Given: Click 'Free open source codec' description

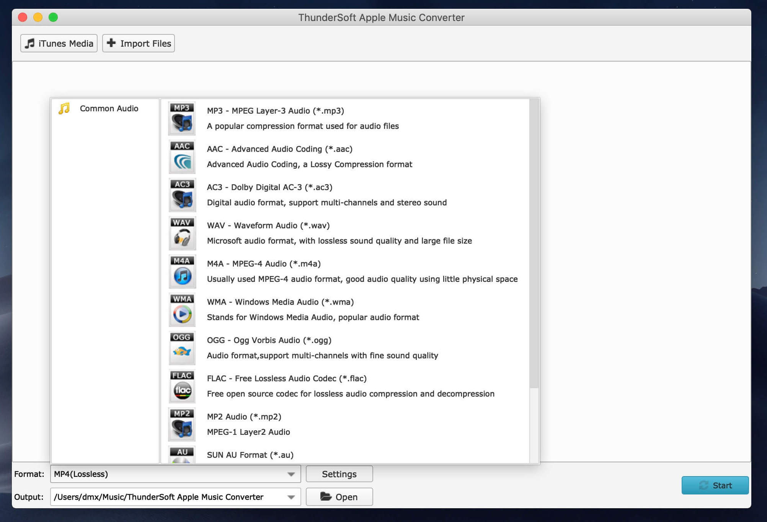Looking at the screenshot, I should tap(351, 394).
